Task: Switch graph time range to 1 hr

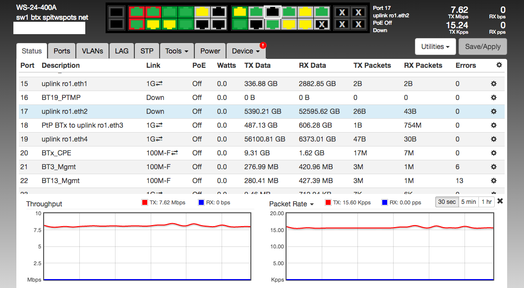Action: pos(486,202)
